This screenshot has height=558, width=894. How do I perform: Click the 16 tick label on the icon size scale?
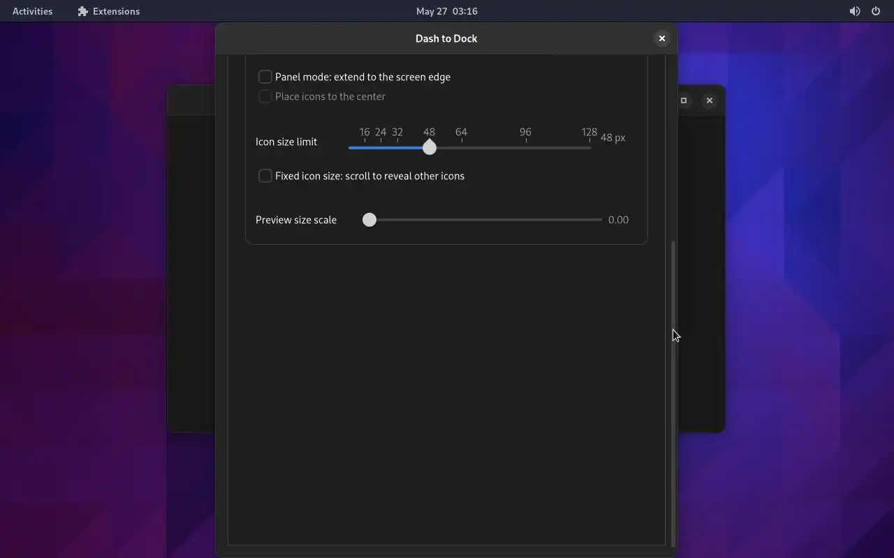coord(365,132)
